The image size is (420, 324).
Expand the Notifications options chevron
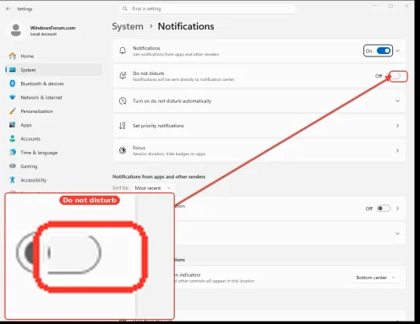[x=397, y=51]
